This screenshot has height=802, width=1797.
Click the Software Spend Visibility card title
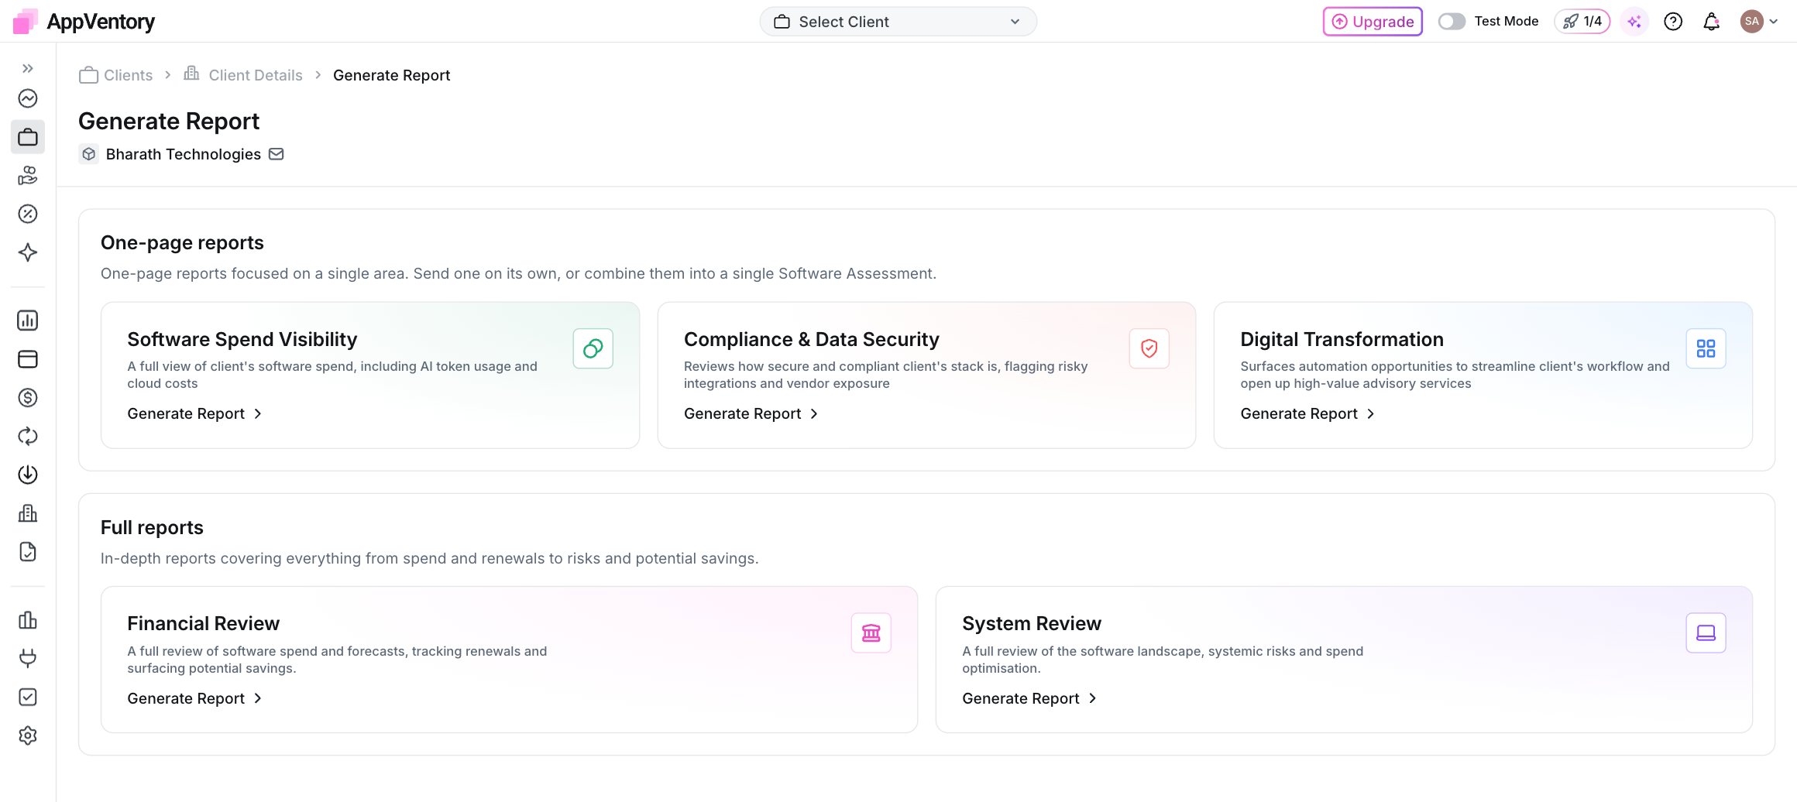click(242, 339)
